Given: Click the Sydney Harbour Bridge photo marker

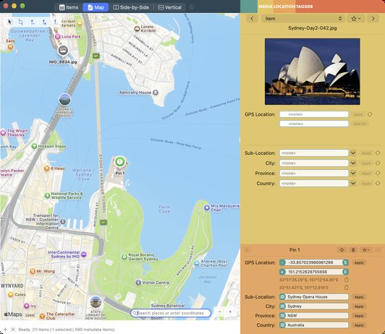Looking at the screenshot, I should pos(65,100).
